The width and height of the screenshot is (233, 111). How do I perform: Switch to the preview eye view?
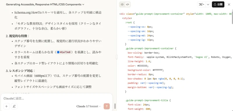pos(122,4)
